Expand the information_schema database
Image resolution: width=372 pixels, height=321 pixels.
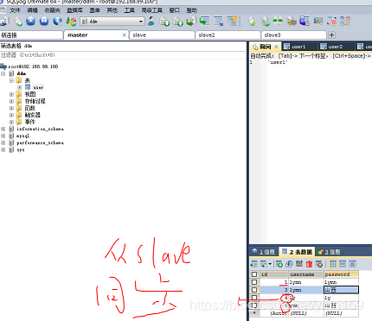coord(3,129)
